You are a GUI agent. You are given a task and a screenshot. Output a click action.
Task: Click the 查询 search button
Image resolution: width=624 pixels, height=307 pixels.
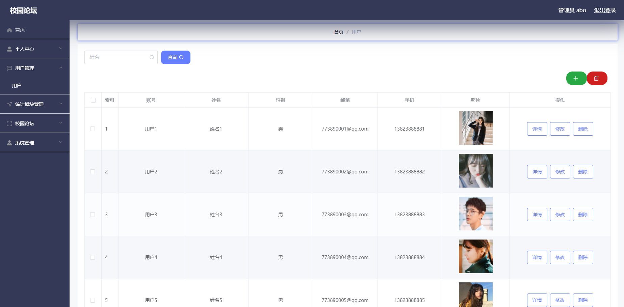click(x=176, y=57)
